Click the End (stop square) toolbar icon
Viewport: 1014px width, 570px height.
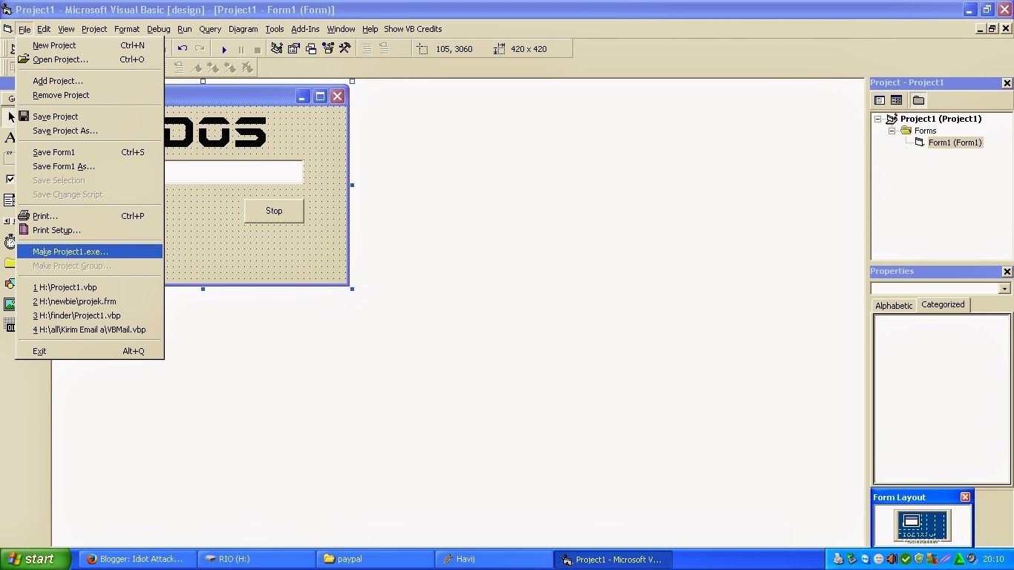[258, 50]
